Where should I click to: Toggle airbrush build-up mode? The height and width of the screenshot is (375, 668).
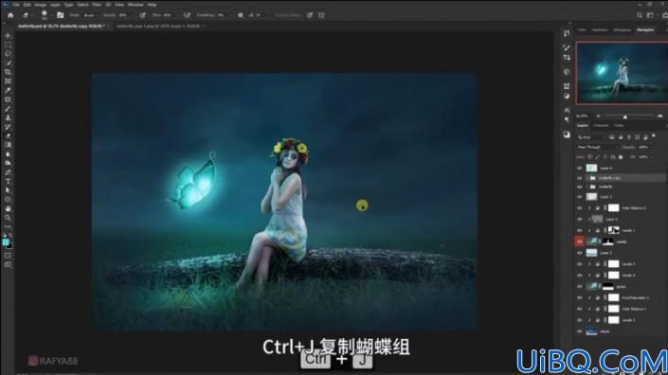[x=187, y=15]
